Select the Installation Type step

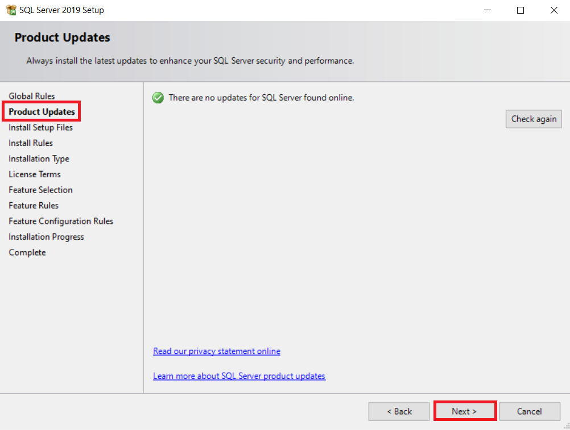(39, 158)
